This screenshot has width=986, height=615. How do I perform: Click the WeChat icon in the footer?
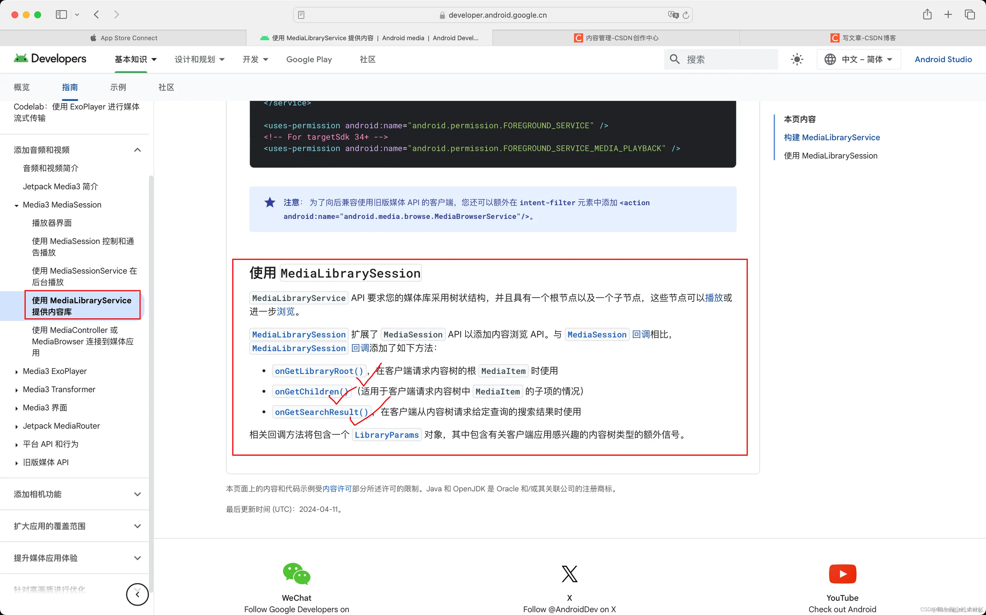point(296,575)
